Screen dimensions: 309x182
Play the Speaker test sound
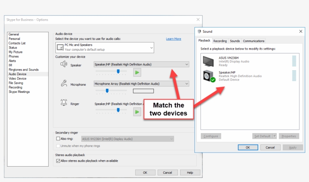137,73
